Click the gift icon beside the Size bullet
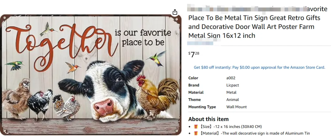Screen dimensions: 334x136 (x=196, y=126)
